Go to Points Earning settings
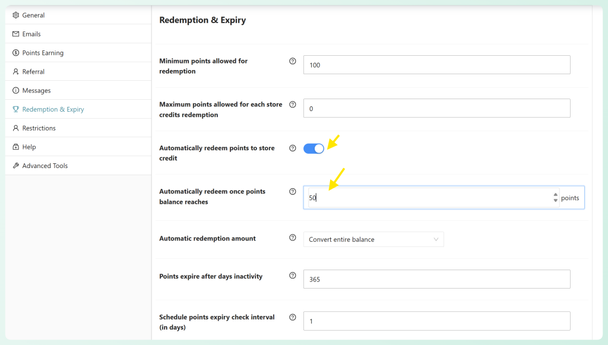 pyautogui.click(x=78, y=53)
